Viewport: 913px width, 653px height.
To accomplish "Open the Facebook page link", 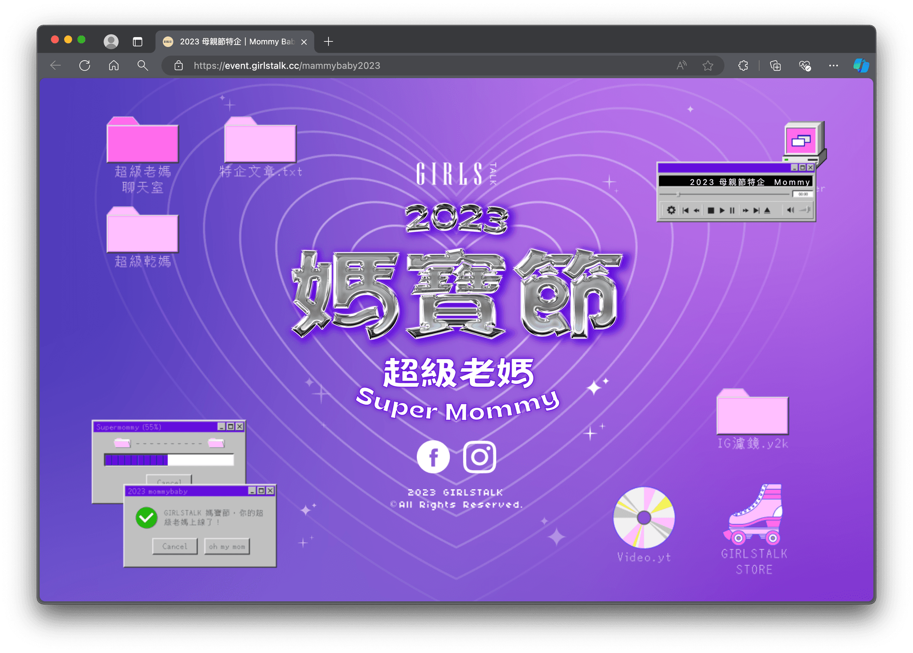I will point(433,457).
